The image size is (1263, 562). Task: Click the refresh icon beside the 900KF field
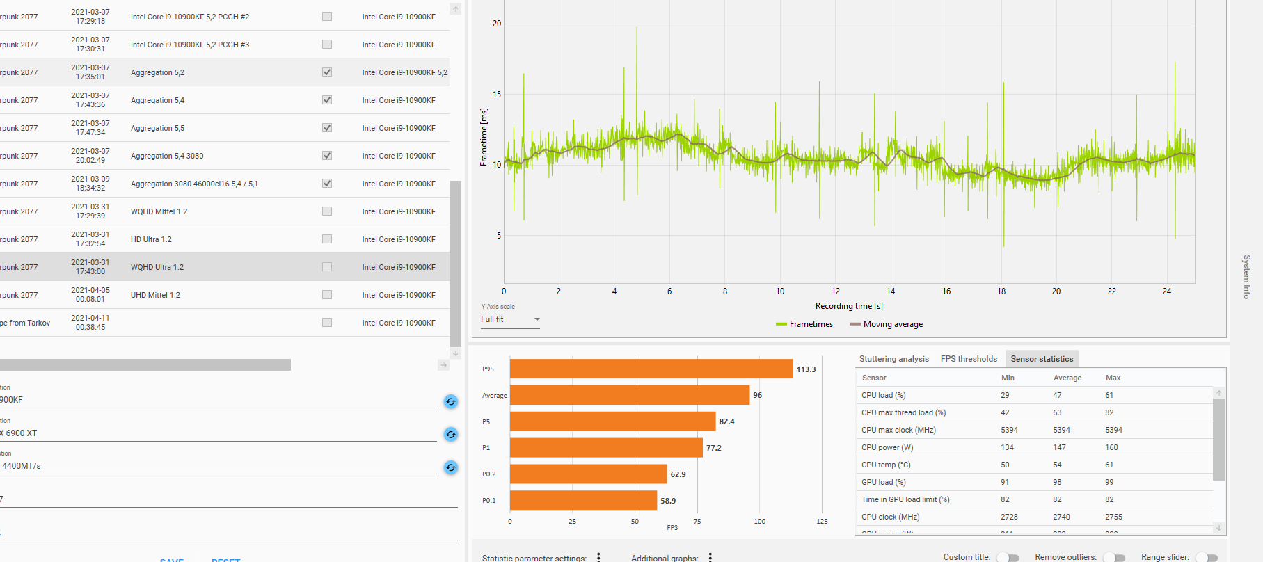pyautogui.click(x=451, y=401)
